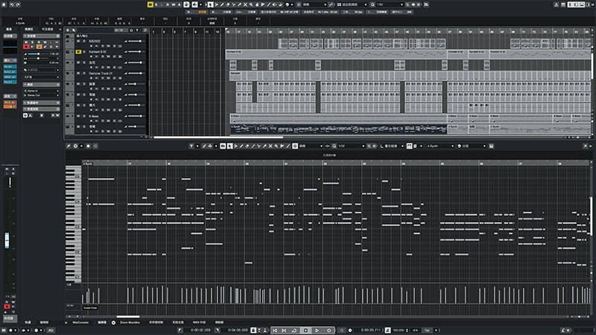Screen dimensions: 596x335
Task: Open the quantize 1/32 dropdown in top toolbar
Action: point(390,4)
